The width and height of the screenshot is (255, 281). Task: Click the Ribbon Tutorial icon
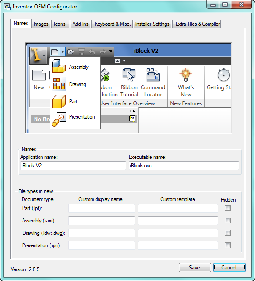(129, 75)
